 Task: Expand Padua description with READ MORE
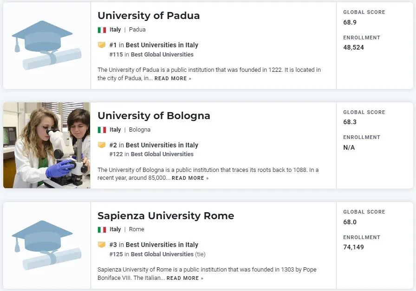click(173, 79)
